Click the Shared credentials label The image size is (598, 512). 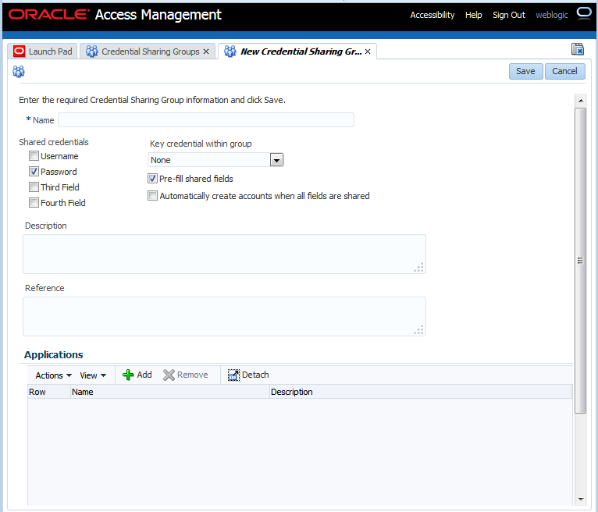(54, 142)
